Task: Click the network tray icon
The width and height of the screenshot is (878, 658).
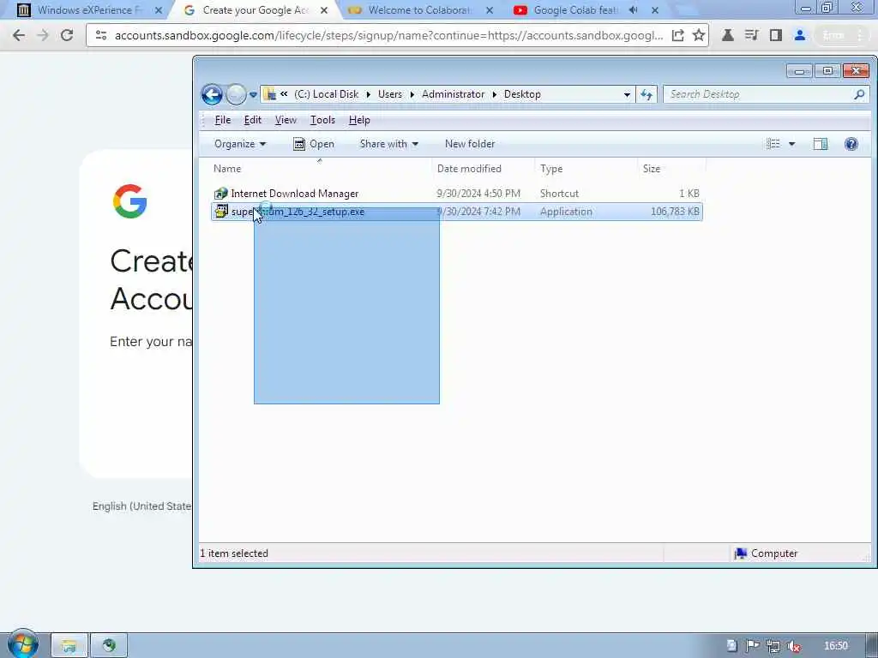Action: [773, 646]
